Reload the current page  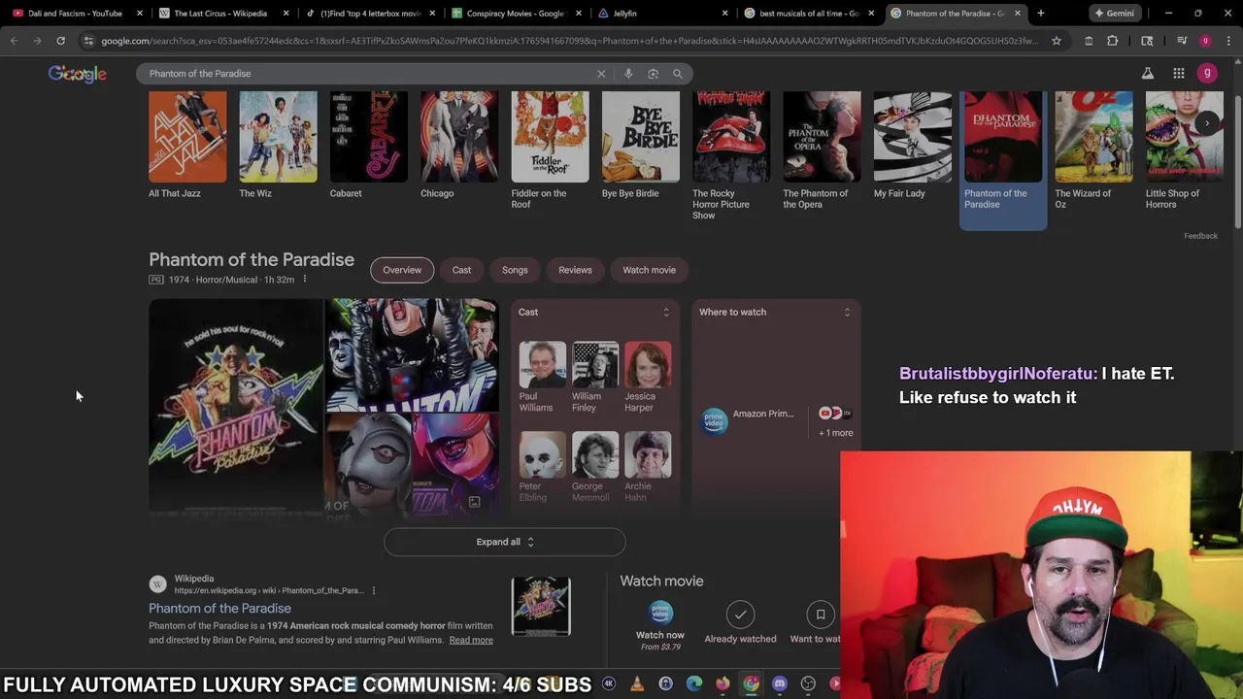tap(60, 41)
